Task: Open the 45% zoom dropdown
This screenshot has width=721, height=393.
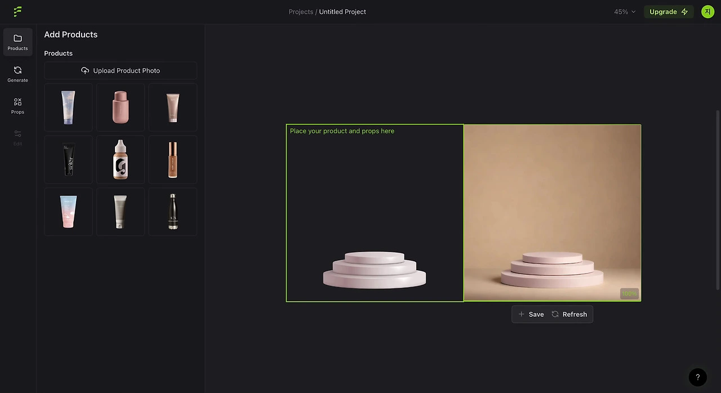Action: click(625, 12)
